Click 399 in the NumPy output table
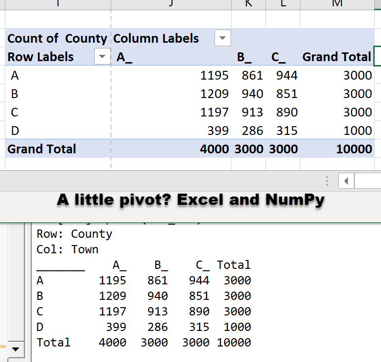This screenshot has width=381, height=362. click(116, 327)
